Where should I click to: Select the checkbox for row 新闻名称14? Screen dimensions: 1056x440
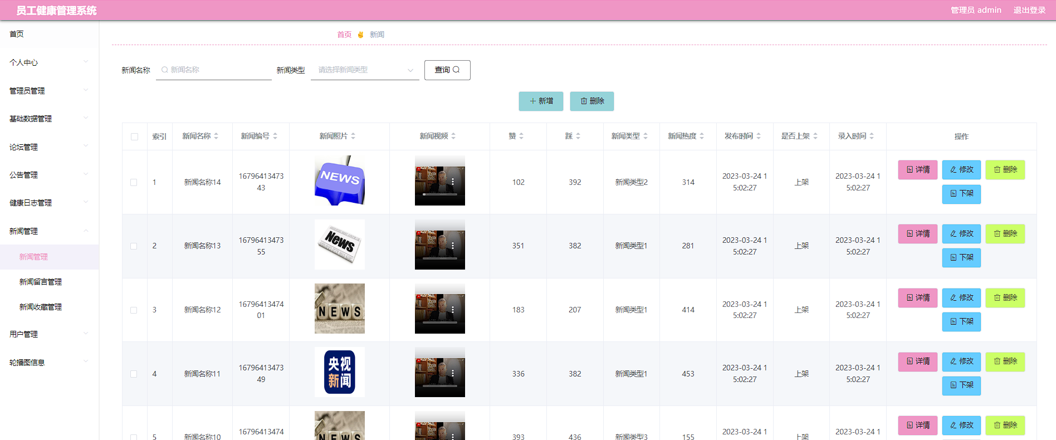(134, 182)
